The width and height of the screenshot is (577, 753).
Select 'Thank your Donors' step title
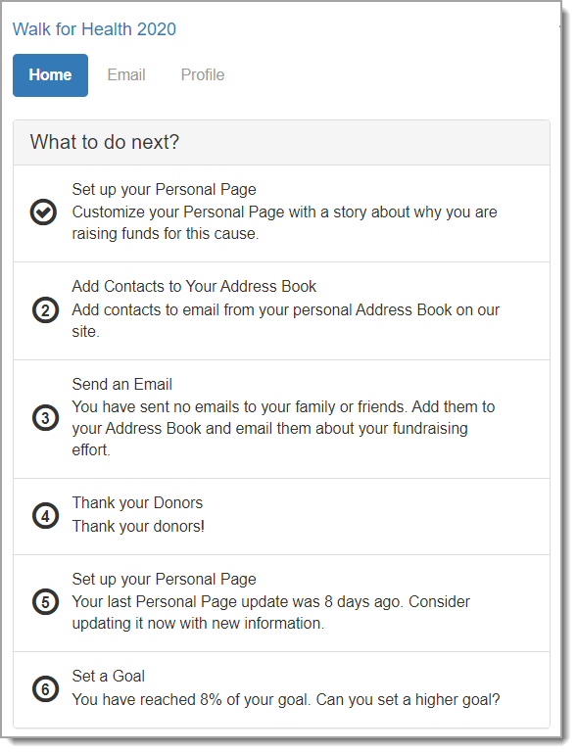[x=137, y=502]
